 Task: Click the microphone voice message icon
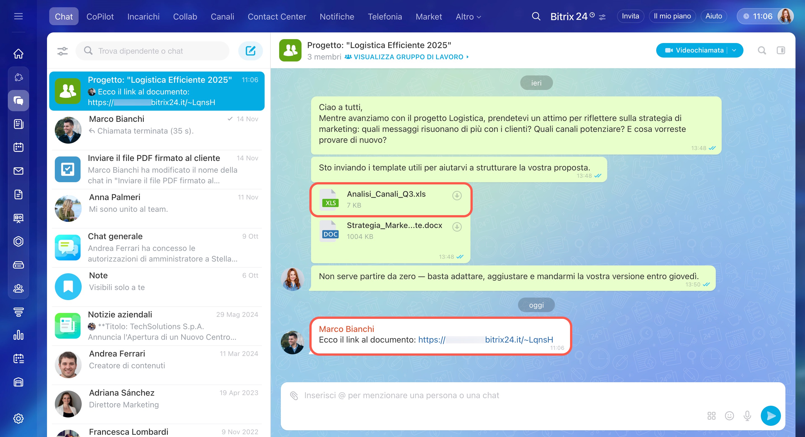point(747,416)
